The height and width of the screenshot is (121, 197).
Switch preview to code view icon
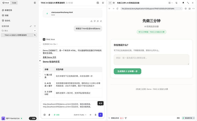110,3
